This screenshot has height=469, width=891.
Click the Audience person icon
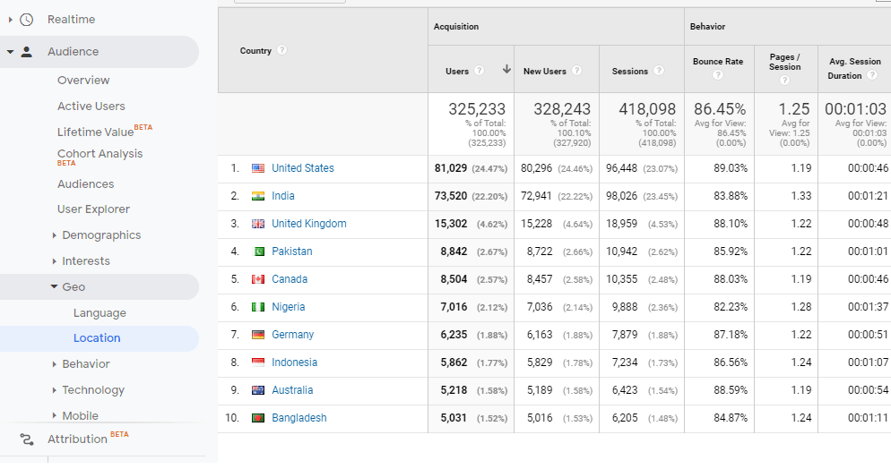pyautogui.click(x=26, y=52)
